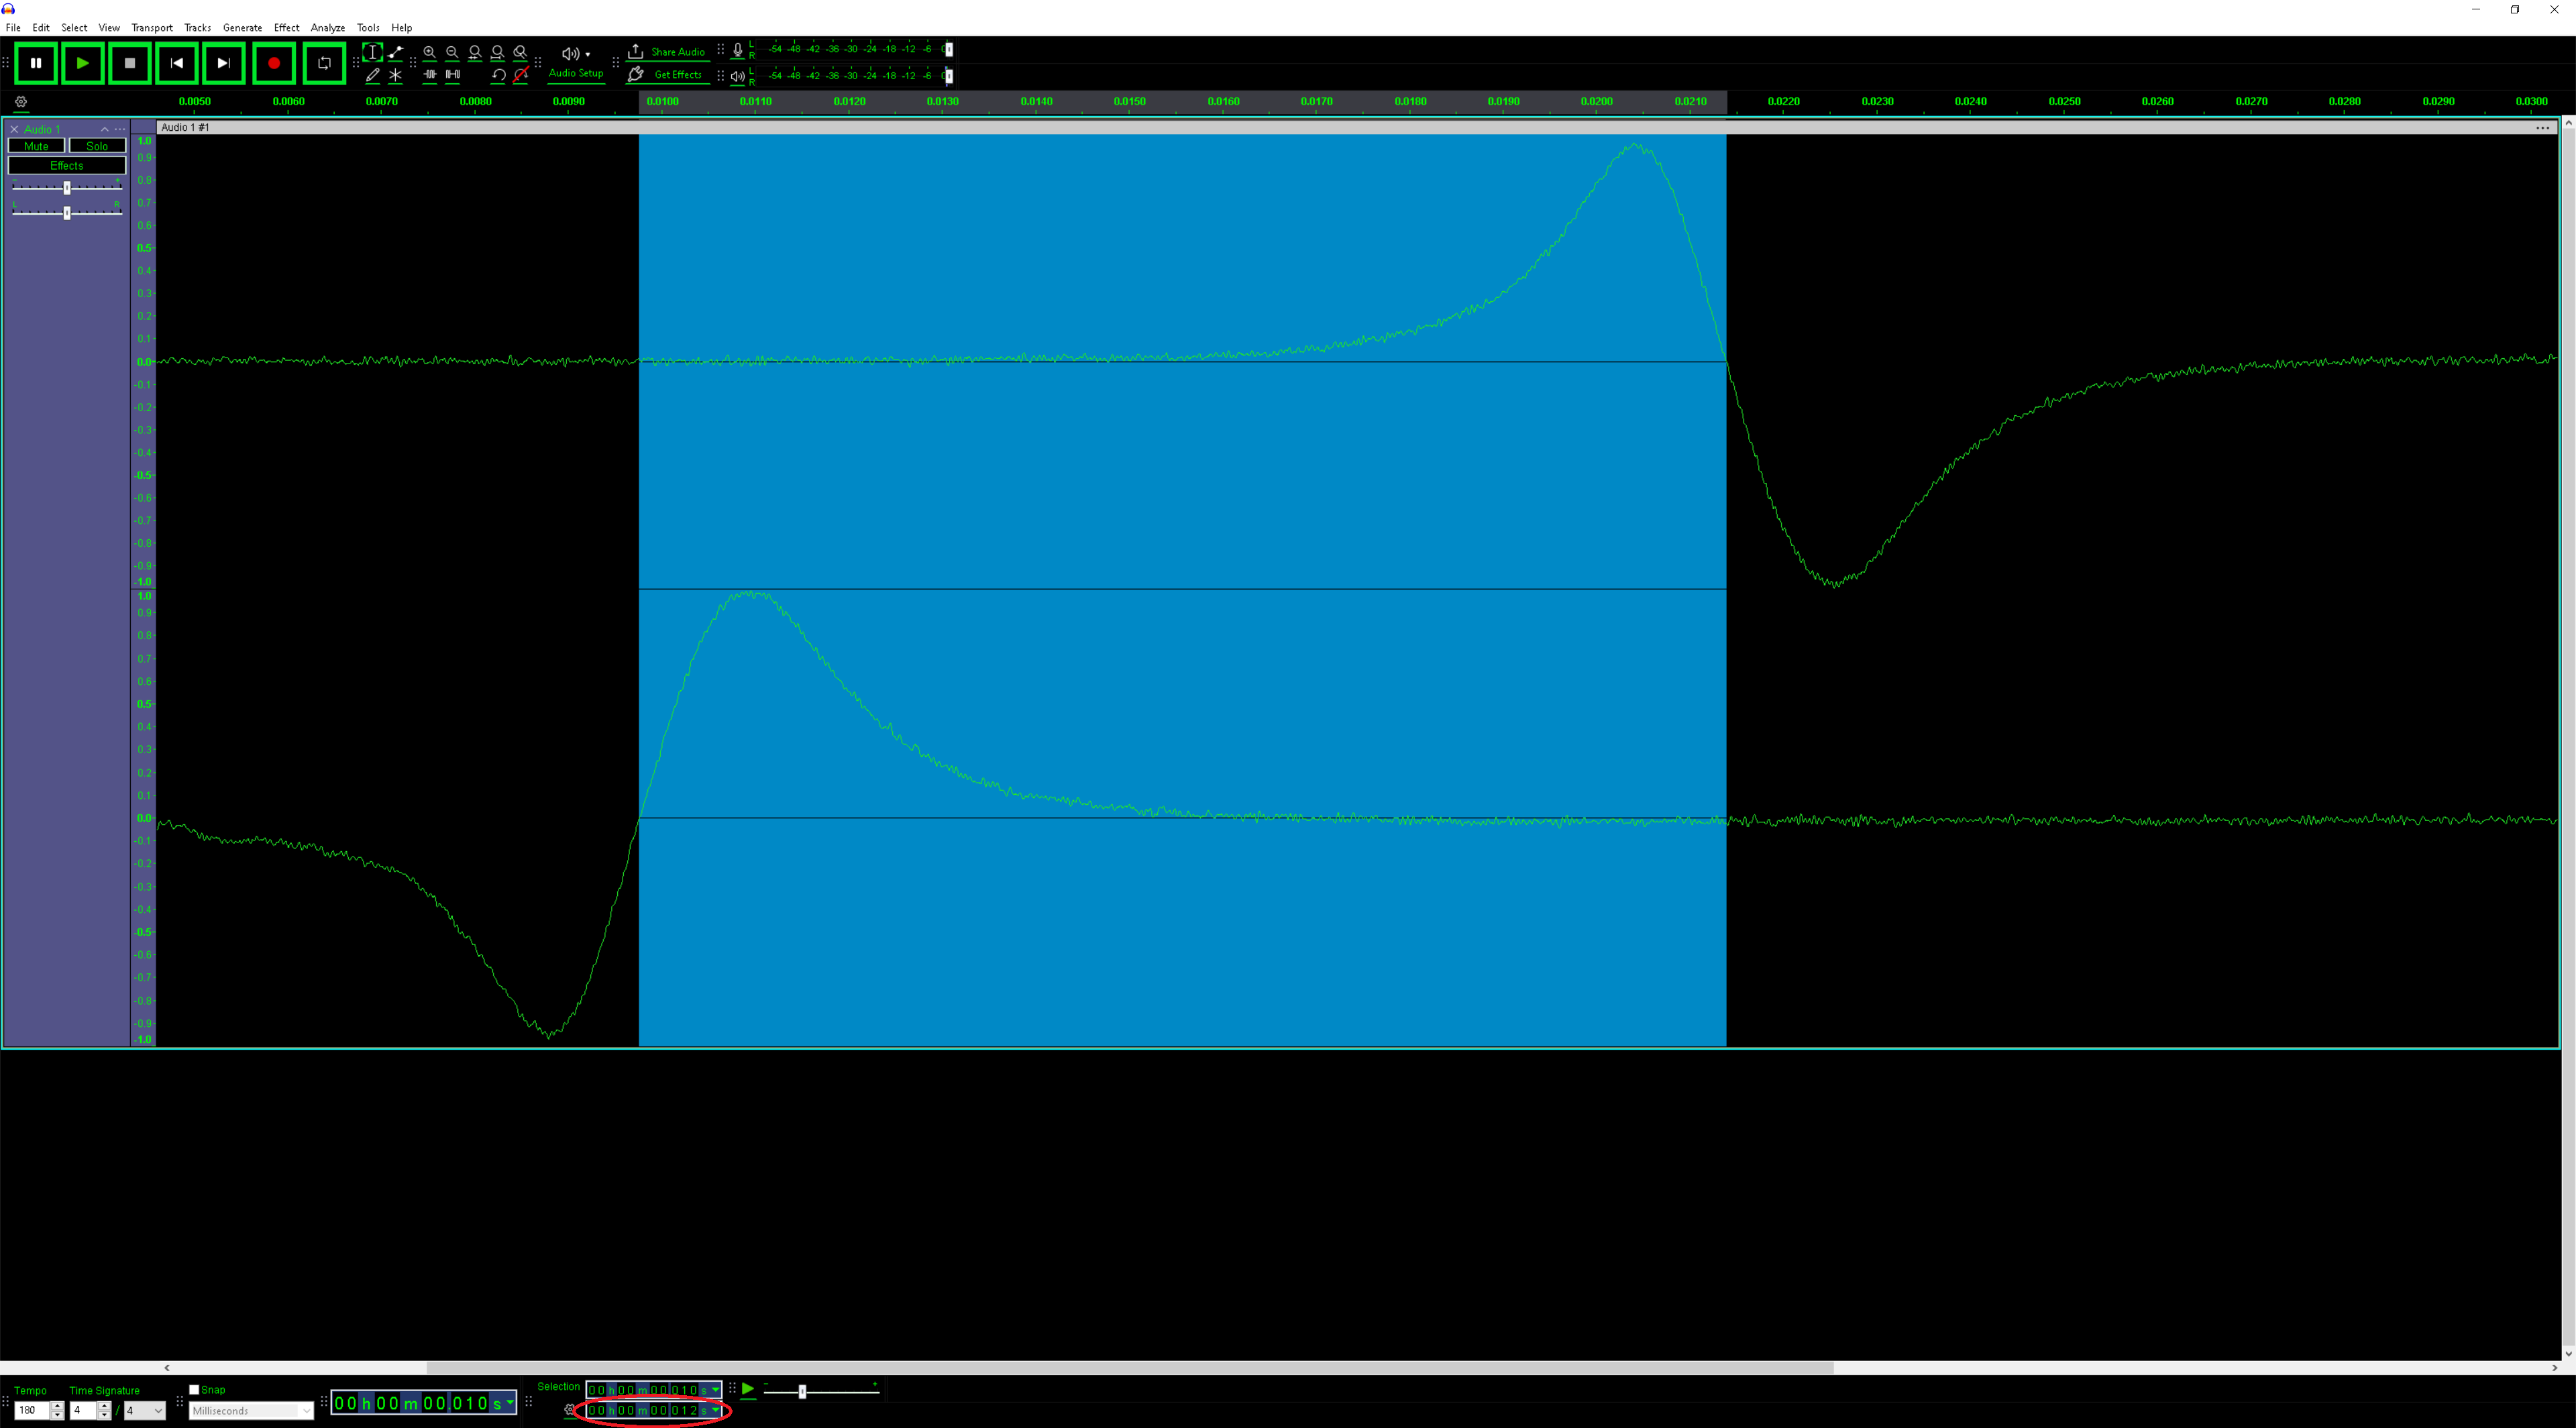Click the Audio 1 pan slider

tap(67, 212)
